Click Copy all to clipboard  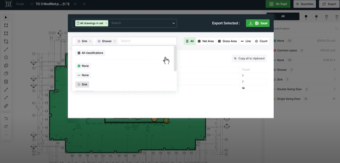pos(249,58)
